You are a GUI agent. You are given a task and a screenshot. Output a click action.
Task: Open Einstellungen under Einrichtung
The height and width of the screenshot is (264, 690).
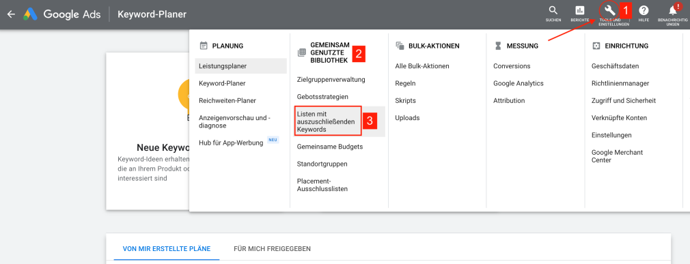click(611, 135)
